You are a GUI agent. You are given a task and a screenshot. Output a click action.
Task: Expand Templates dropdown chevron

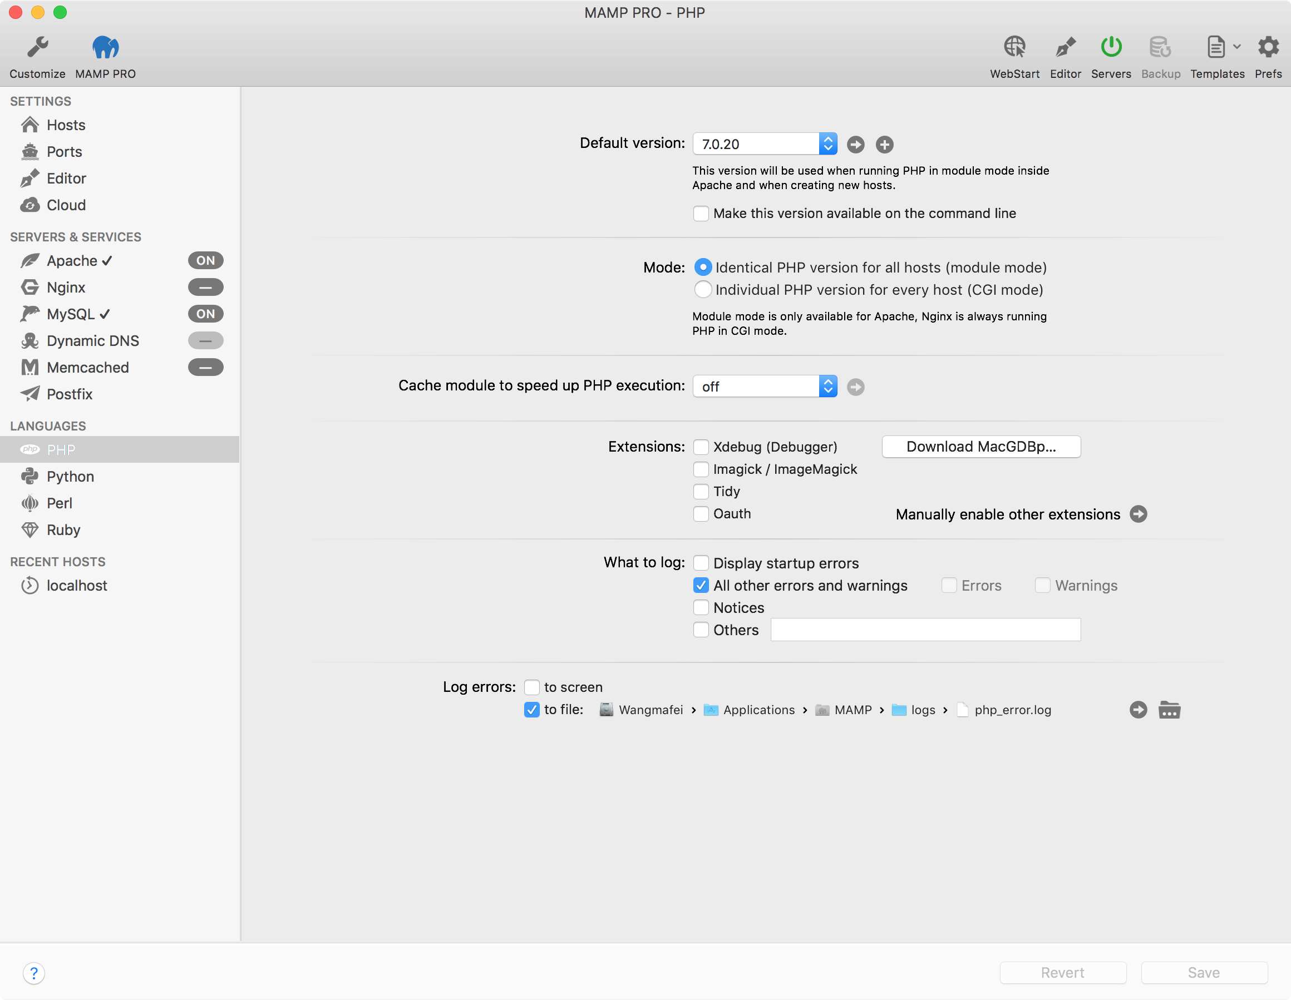[1236, 47]
